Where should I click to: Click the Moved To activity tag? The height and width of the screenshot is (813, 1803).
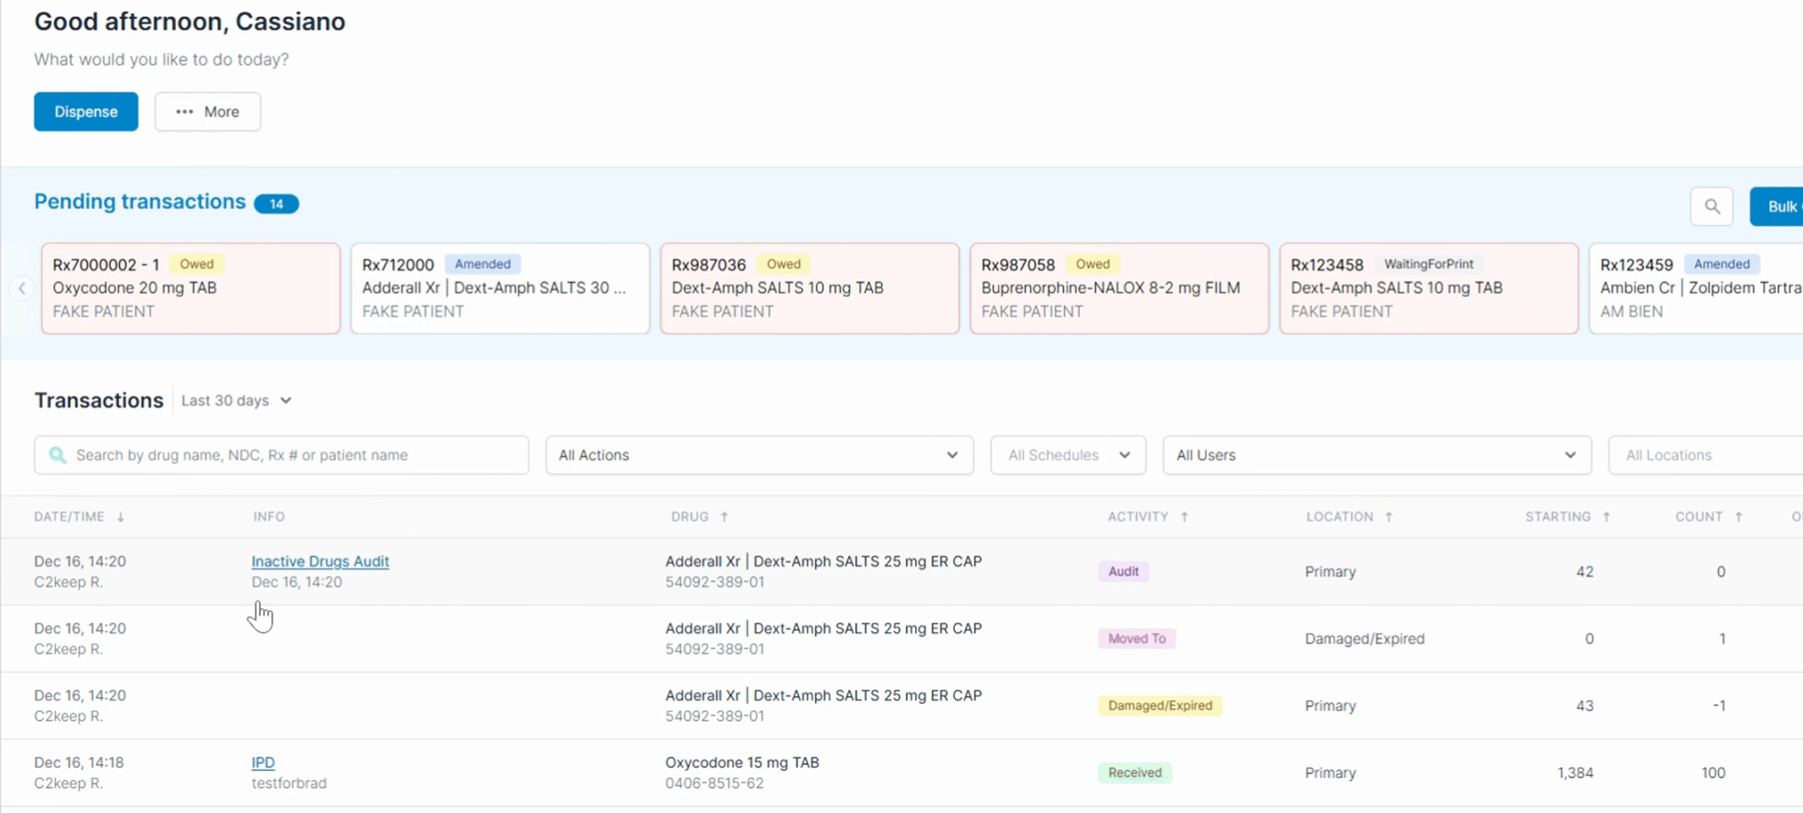tap(1136, 638)
